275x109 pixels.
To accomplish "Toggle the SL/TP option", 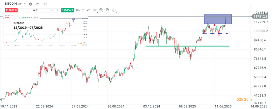I will pos(80,10).
